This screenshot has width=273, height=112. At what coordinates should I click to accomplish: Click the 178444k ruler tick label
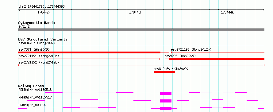pyautogui.click(x=227, y=12)
